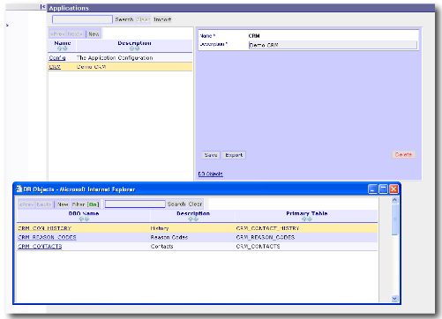Toggle the Filter [On] button in DB Objects
Image resolution: width=442 pixels, height=319 pixels.
86,204
